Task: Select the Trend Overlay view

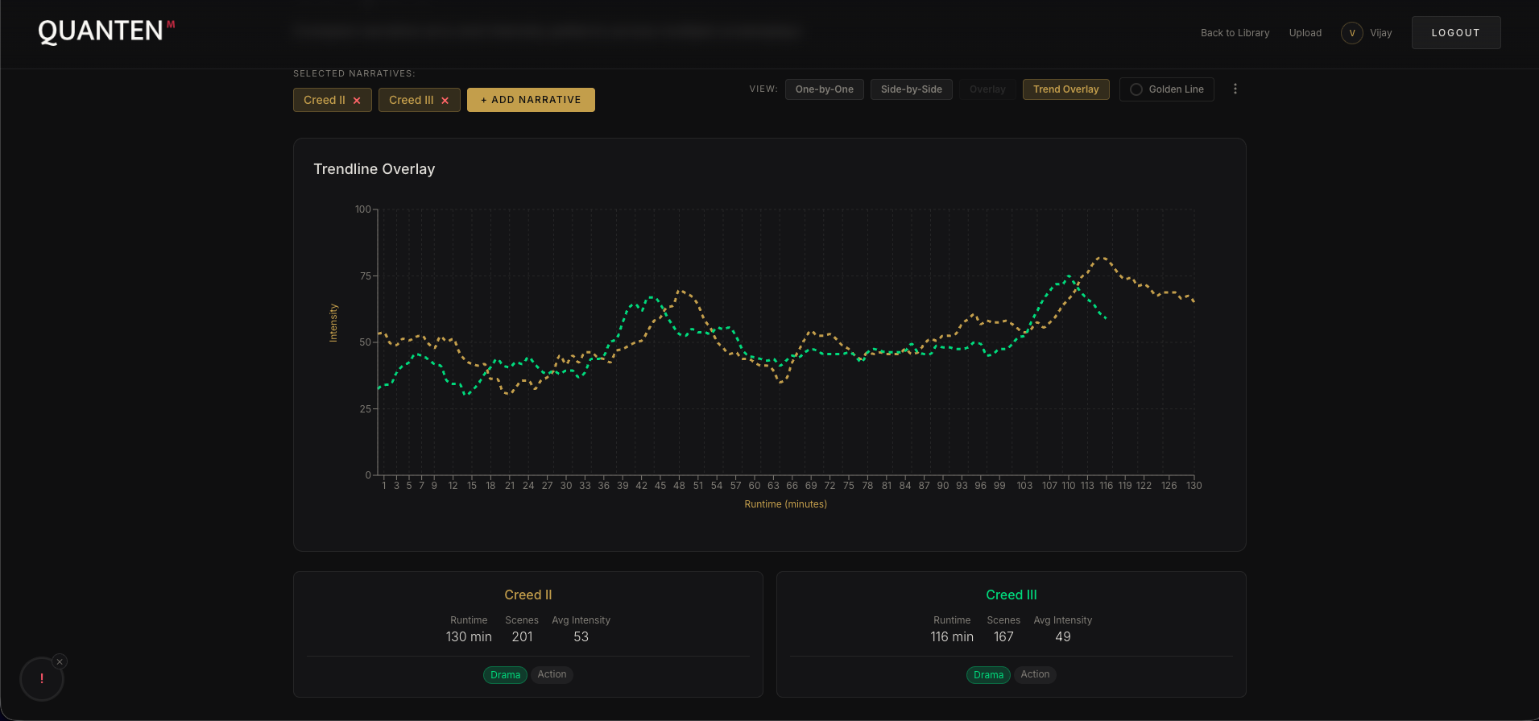Action: 1065,89
